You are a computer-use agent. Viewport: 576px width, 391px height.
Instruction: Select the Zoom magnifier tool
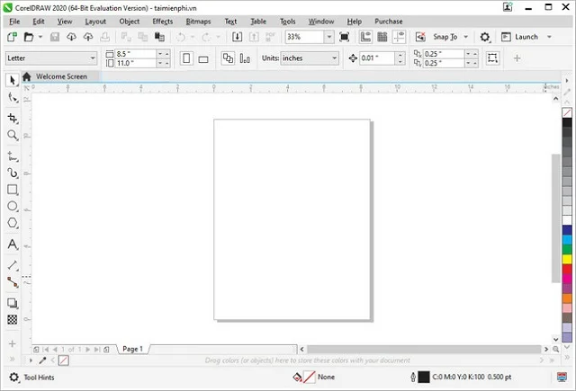(x=13, y=135)
